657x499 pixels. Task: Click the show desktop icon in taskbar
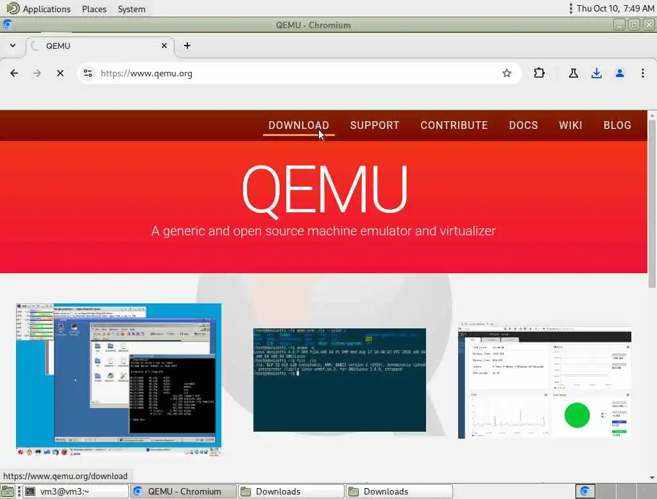tap(8, 491)
